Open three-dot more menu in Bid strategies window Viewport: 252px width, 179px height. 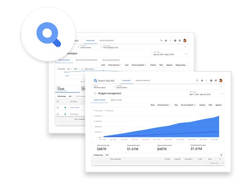click(171, 40)
